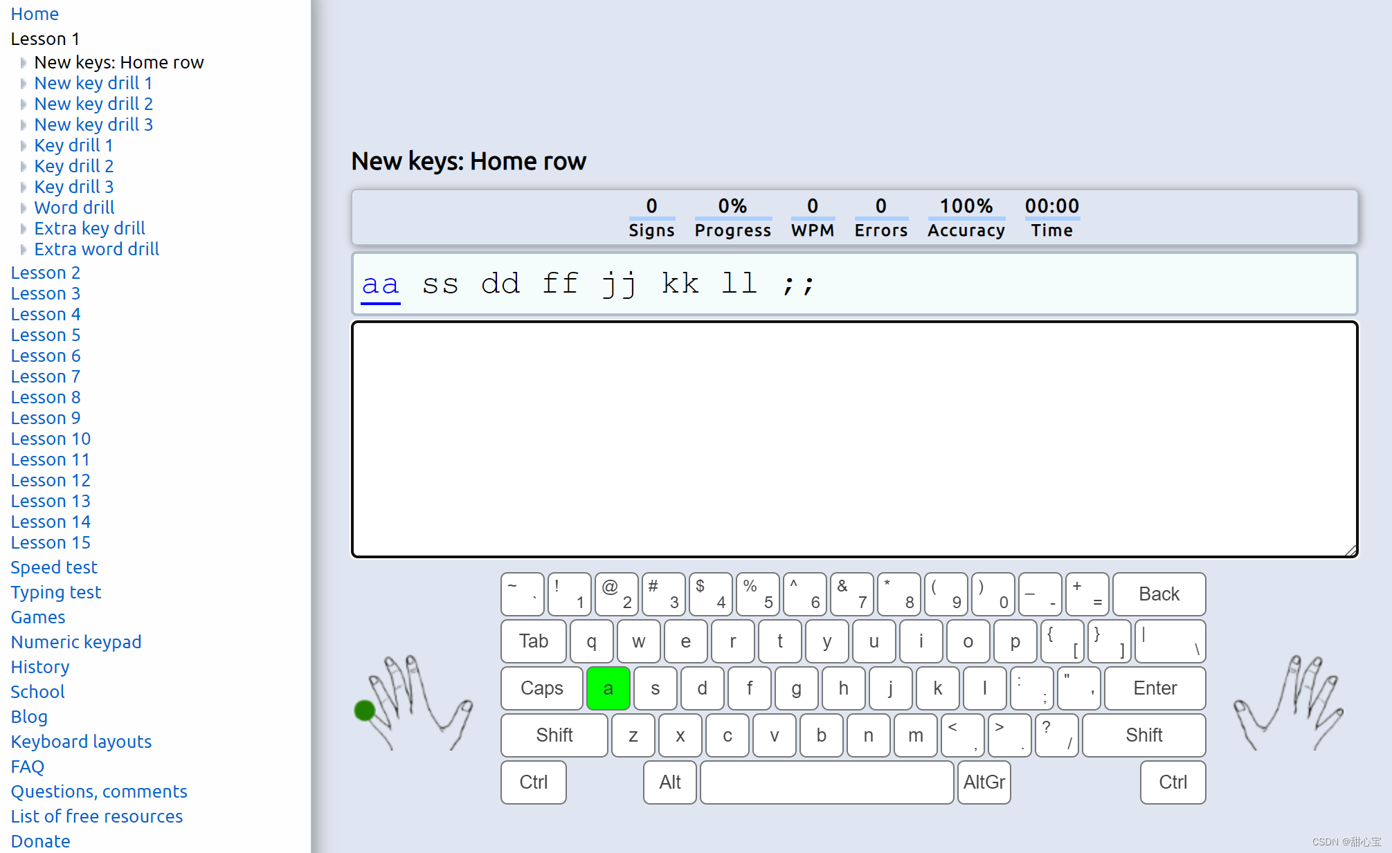Open Speed test from sidebar menu

tap(54, 567)
